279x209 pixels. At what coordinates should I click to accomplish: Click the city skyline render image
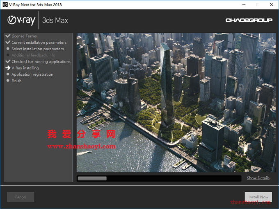coord(176,102)
